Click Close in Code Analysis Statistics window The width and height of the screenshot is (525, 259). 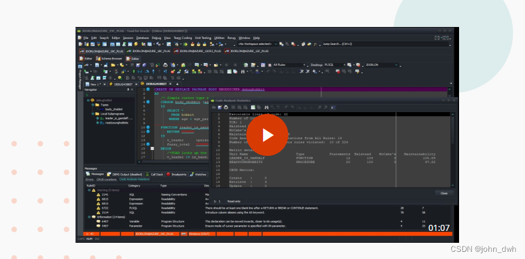click(x=444, y=193)
